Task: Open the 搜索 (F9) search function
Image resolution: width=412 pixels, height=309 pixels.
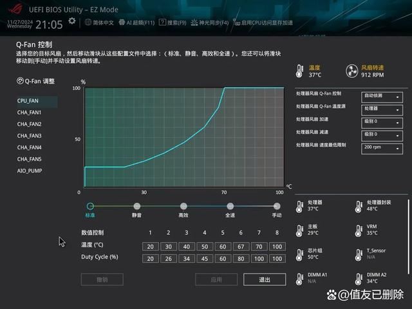Action: pos(173,23)
